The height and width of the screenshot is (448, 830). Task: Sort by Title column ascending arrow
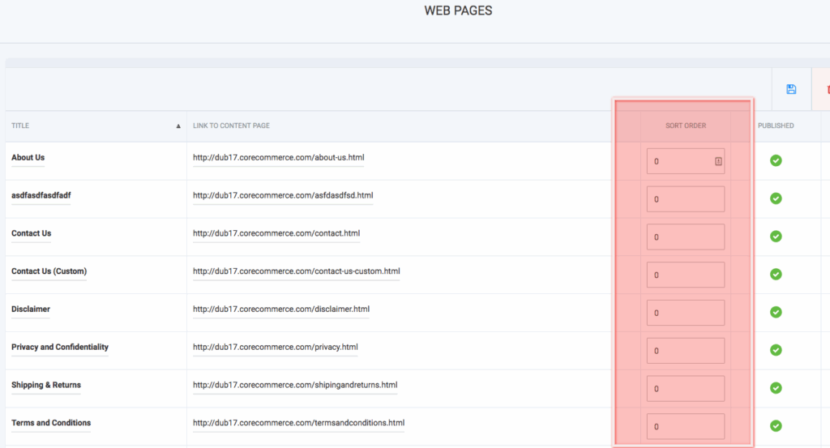pyautogui.click(x=178, y=126)
